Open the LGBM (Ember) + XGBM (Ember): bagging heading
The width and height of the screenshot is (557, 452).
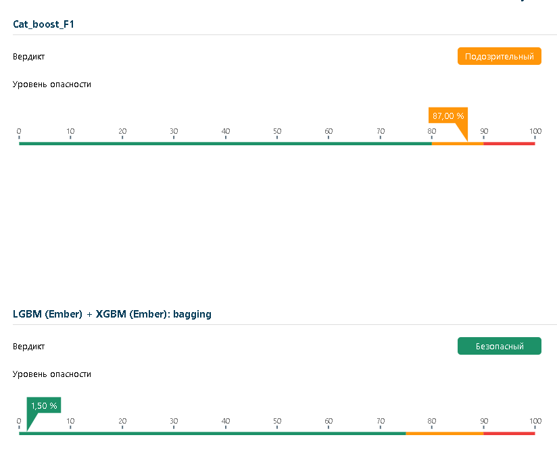[x=112, y=314]
